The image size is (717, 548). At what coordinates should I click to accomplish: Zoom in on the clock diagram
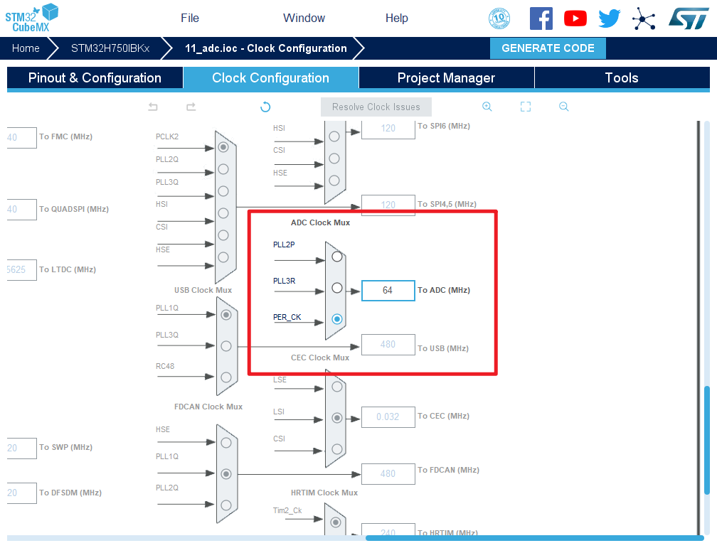click(x=487, y=107)
